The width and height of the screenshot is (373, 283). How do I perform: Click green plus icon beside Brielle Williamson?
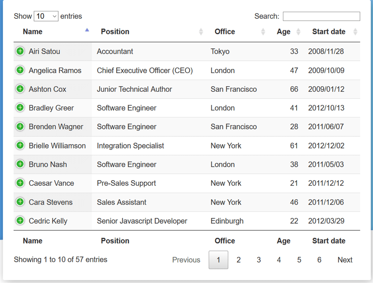(x=20, y=146)
